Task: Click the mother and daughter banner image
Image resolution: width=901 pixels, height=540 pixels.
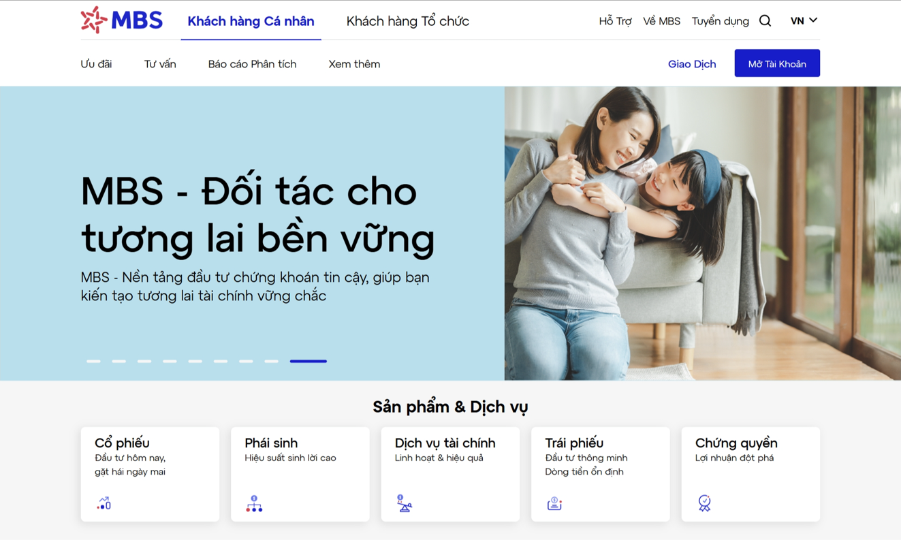Action: tap(703, 233)
